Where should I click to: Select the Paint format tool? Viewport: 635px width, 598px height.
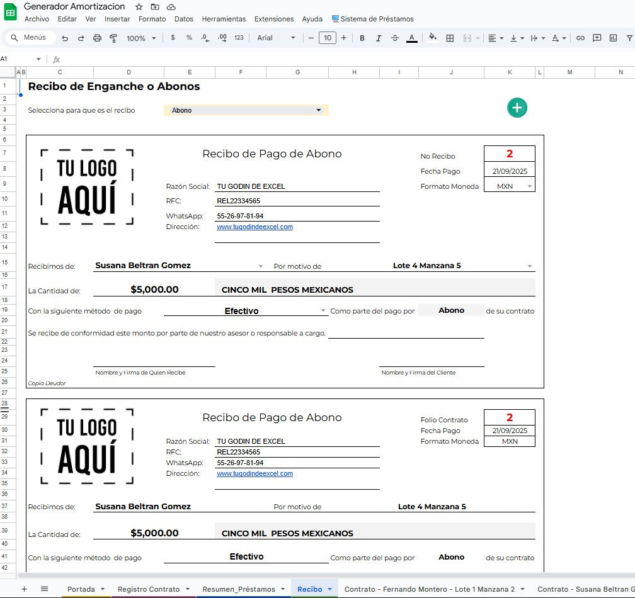click(113, 38)
